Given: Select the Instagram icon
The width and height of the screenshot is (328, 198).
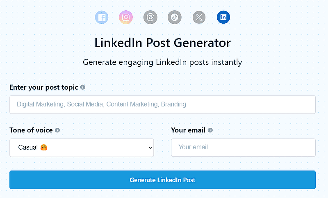Looking at the screenshot, I should 125,17.
